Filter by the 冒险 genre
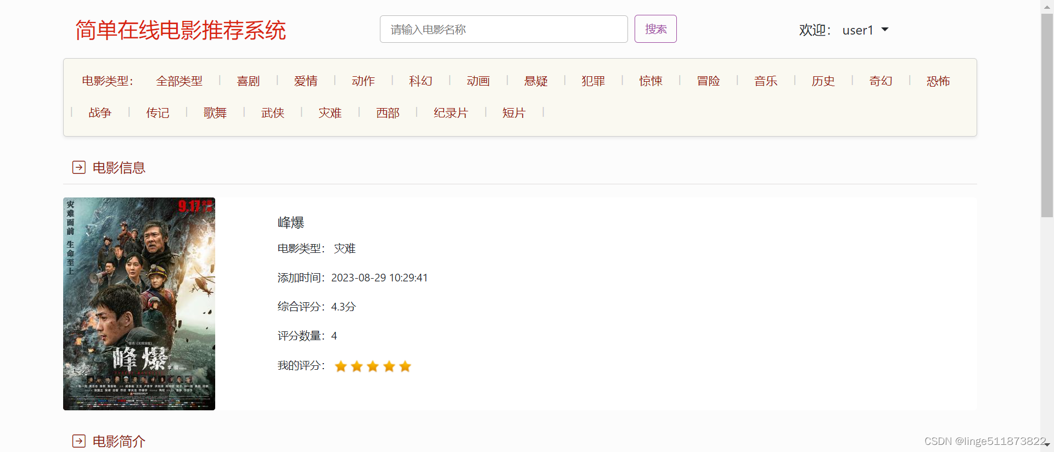The height and width of the screenshot is (452, 1054). (708, 81)
